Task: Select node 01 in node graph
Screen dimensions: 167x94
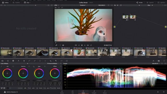Action: pyautogui.click(x=126, y=17)
